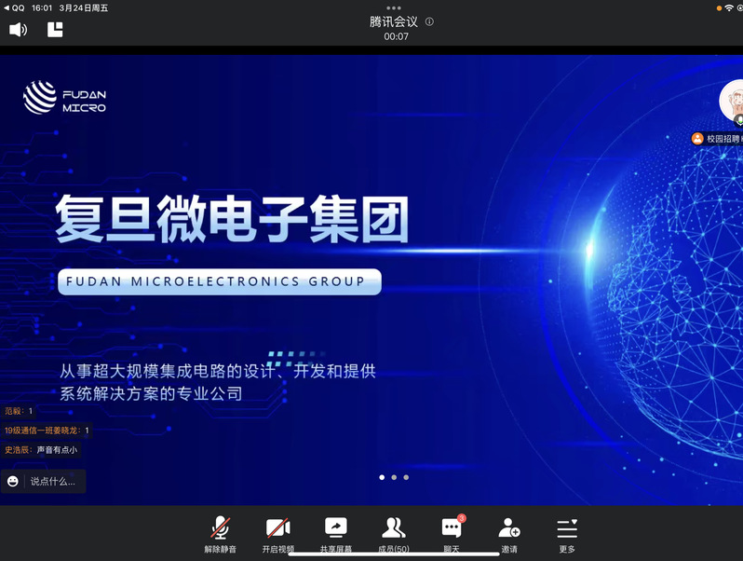
Task: Select the second page indicator dot
Action: tap(394, 477)
